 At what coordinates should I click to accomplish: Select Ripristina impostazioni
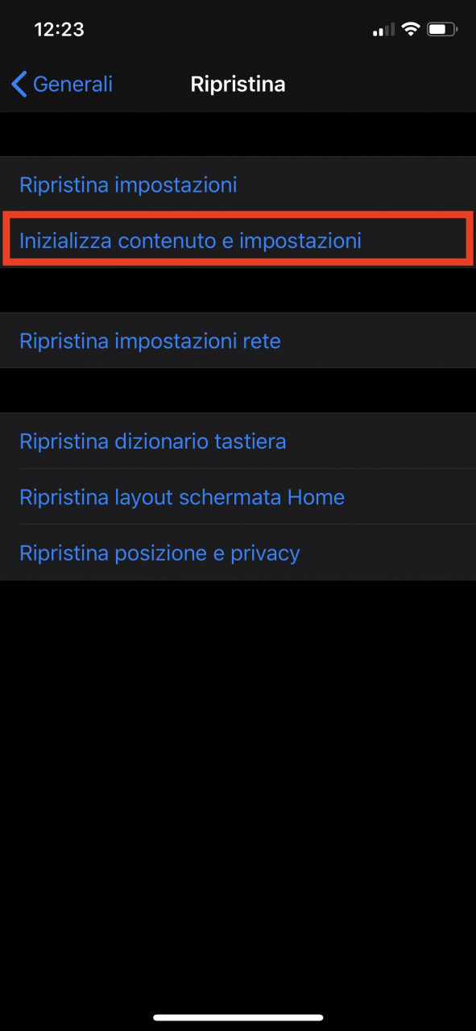238,184
